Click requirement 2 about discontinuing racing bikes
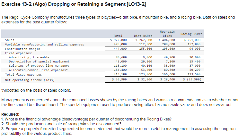Viewport: 247px width, 140px height. coord(61,124)
